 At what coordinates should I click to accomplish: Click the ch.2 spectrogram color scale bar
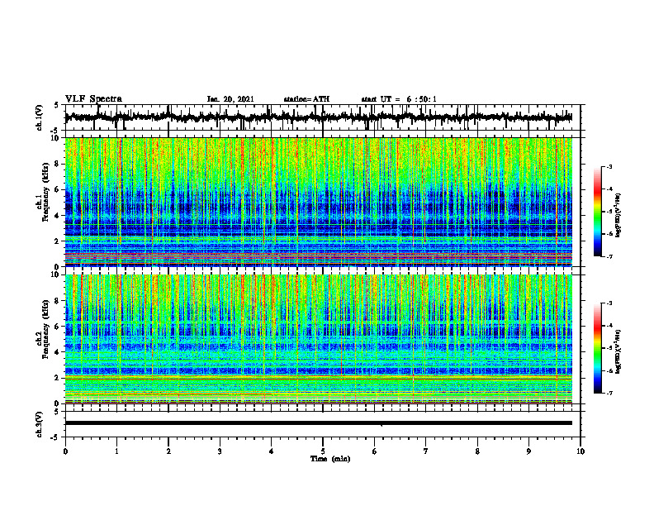598,348
